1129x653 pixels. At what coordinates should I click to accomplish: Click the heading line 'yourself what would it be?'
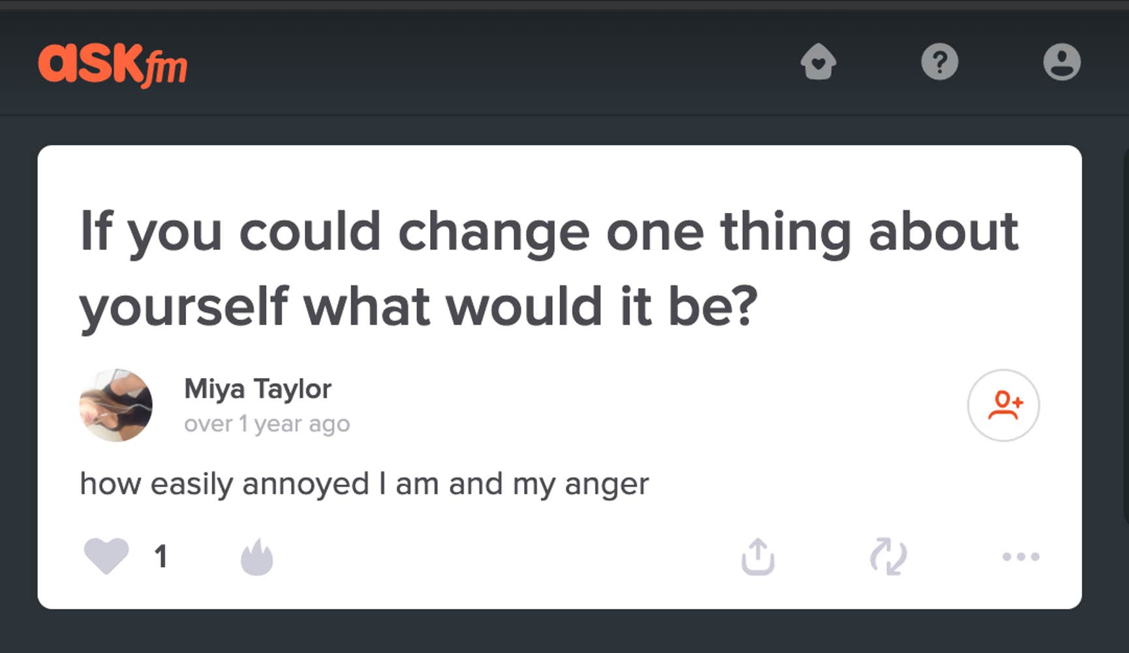[x=418, y=307]
